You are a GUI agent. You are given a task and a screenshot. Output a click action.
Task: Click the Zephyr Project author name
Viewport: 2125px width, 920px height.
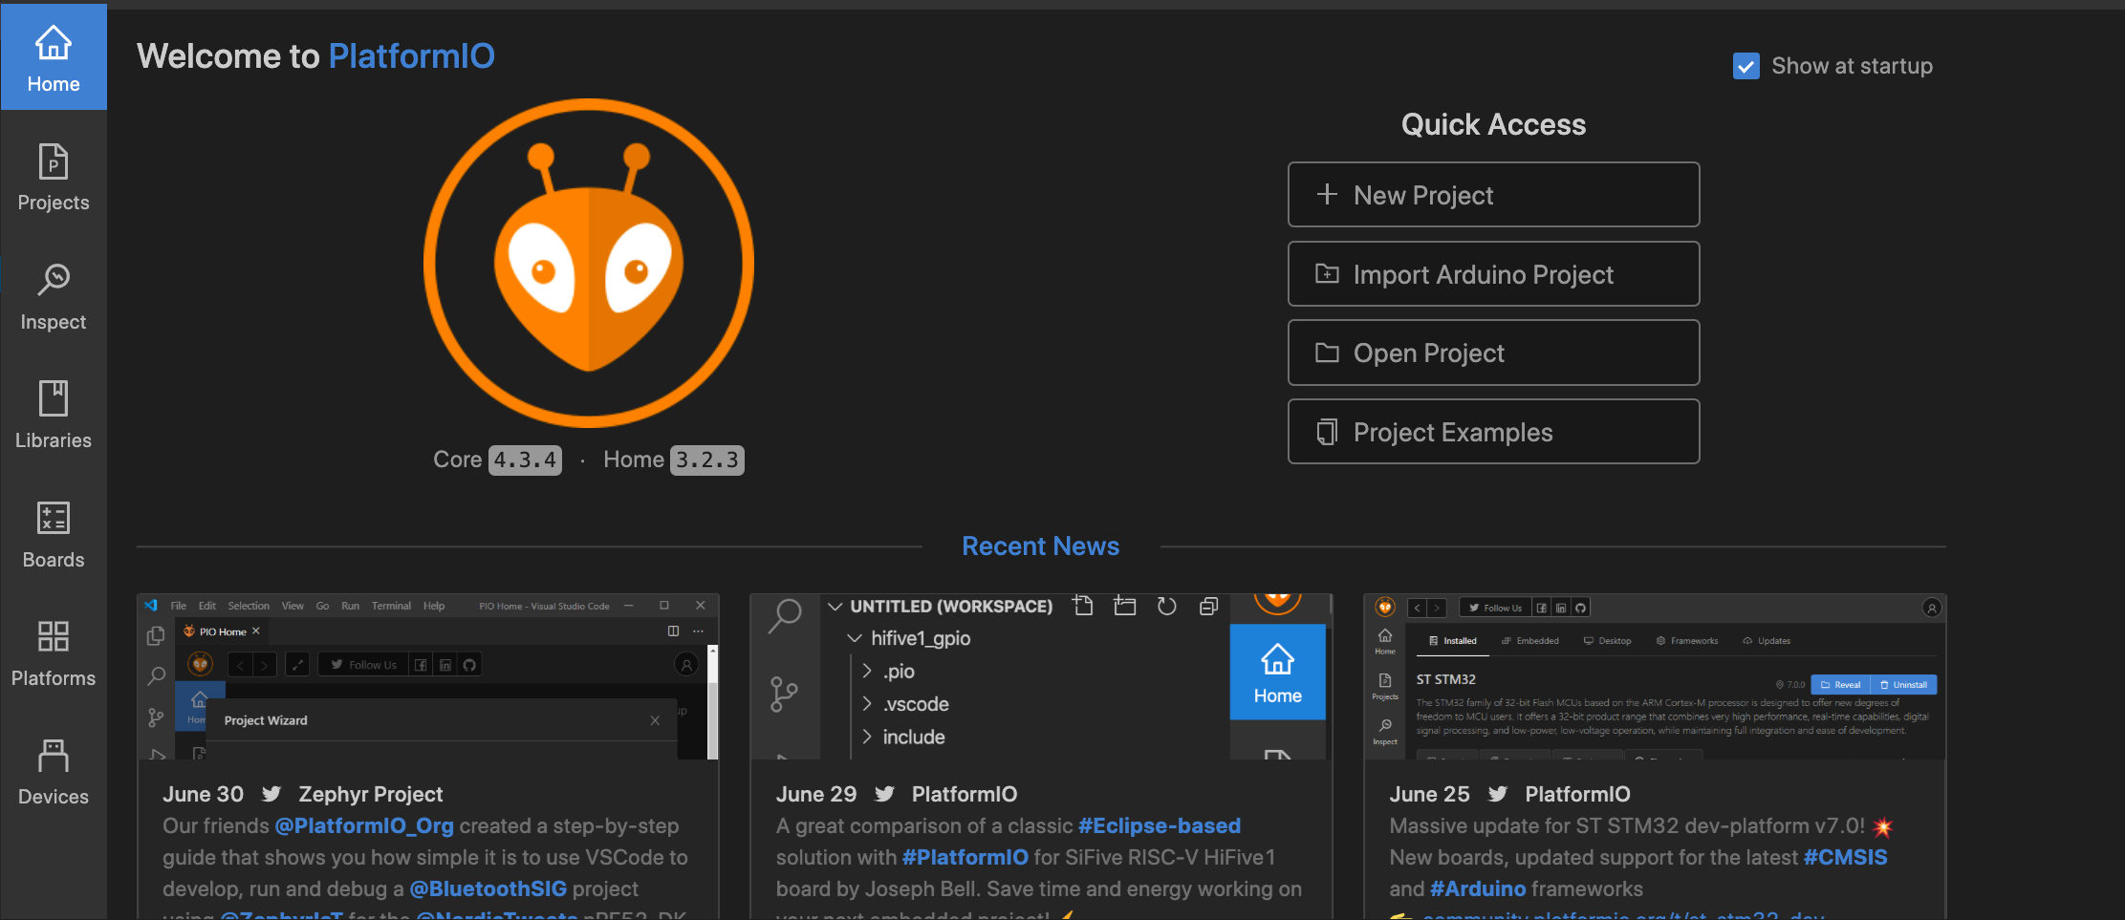click(x=371, y=794)
